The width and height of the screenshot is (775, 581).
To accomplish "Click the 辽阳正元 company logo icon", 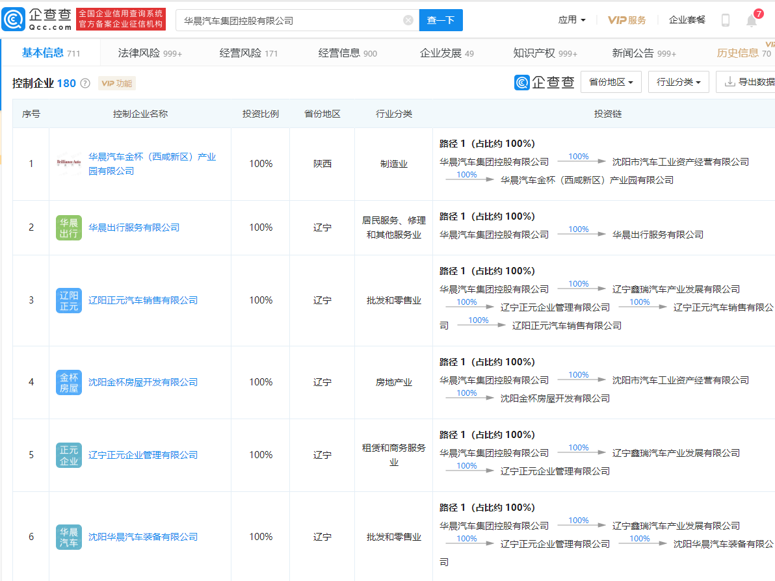I will coord(69,300).
